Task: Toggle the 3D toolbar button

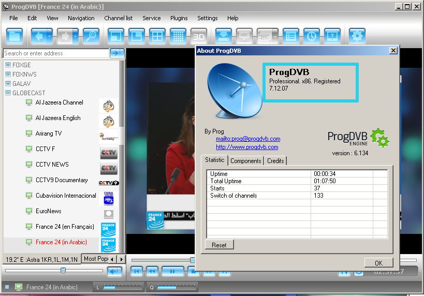Action: [199, 36]
